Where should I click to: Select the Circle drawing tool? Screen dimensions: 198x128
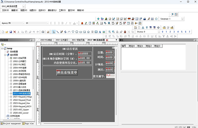[77, 32]
